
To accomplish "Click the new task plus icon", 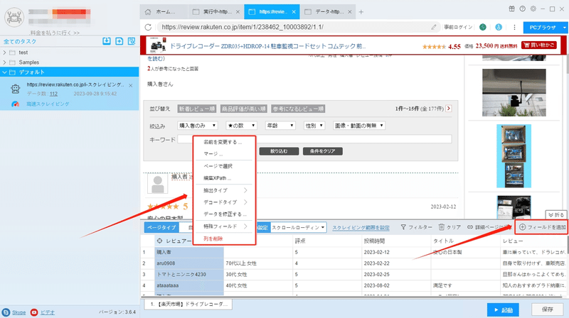I will pos(119,41).
